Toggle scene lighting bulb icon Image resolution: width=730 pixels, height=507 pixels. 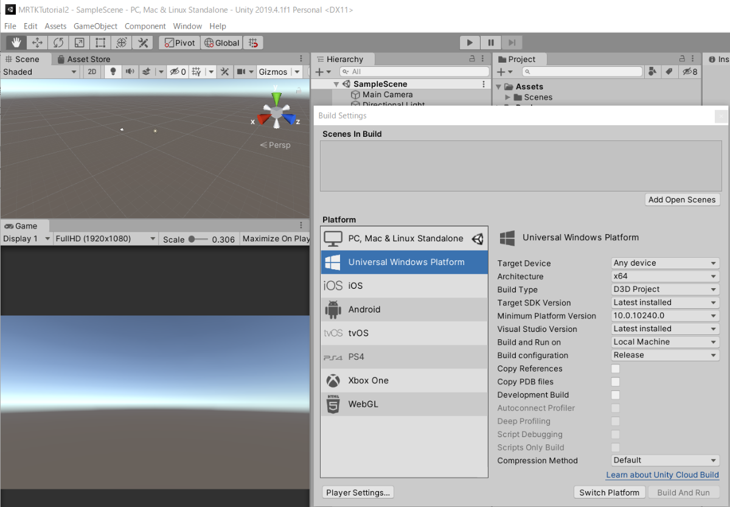click(113, 72)
